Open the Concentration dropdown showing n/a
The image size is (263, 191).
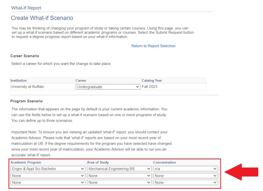[185, 169]
